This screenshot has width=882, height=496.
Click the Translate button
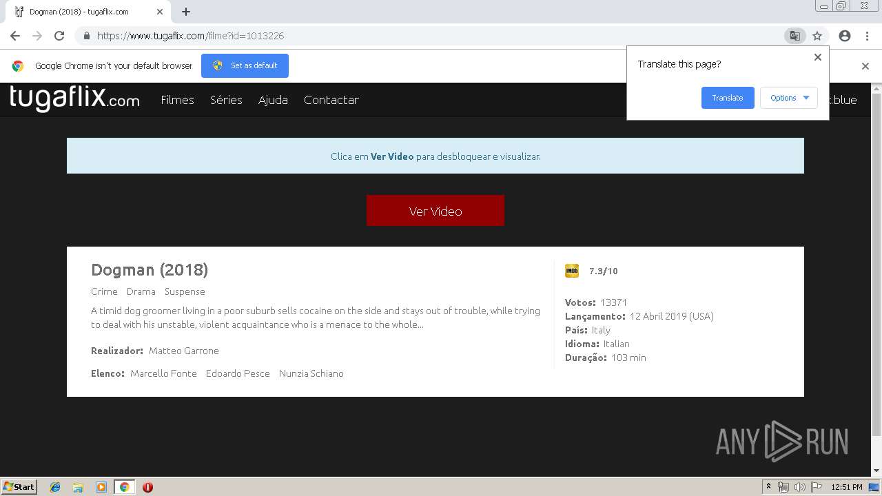point(728,98)
